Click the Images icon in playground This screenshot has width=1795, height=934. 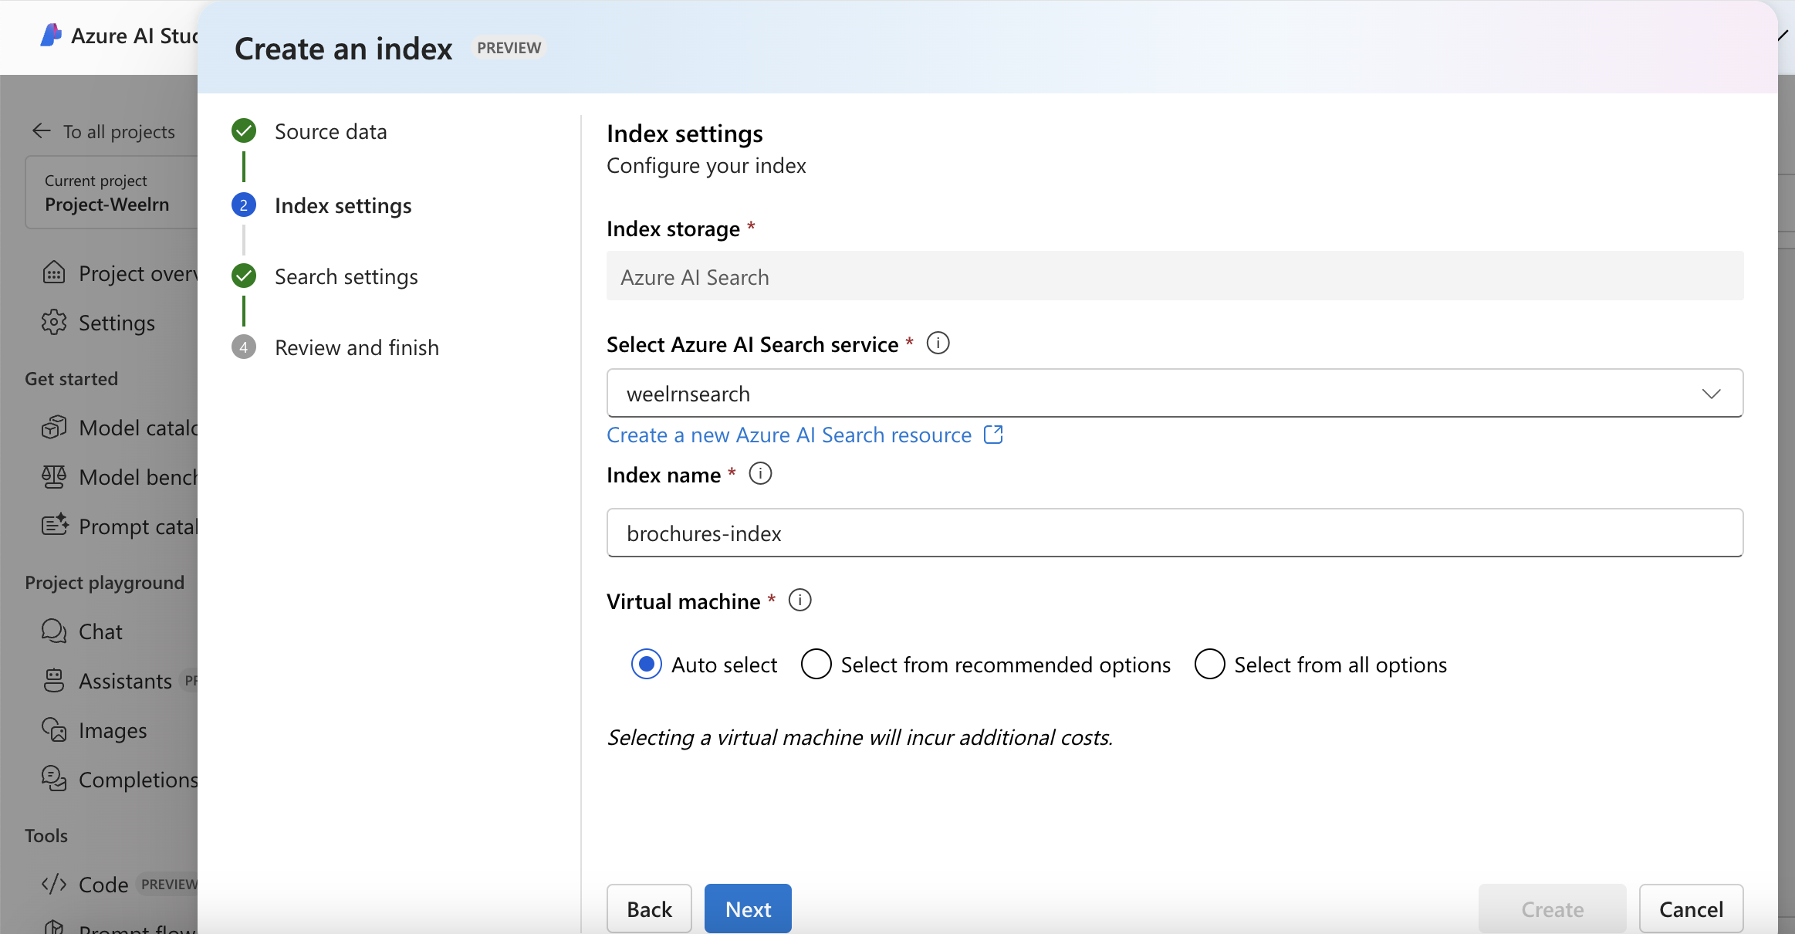click(54, 730)
